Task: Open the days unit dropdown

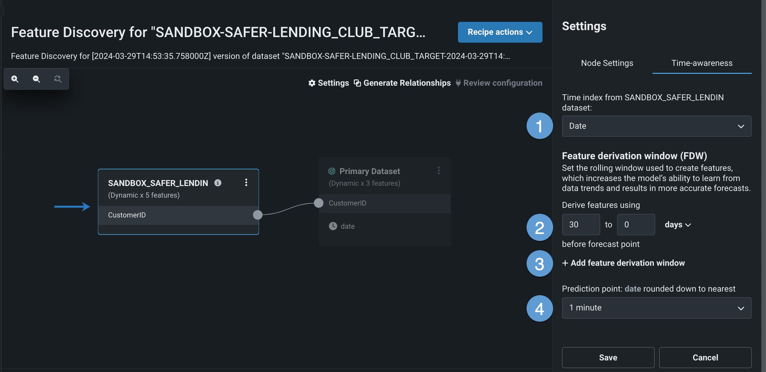Action: pyautogui.click(x=677, y=225)
